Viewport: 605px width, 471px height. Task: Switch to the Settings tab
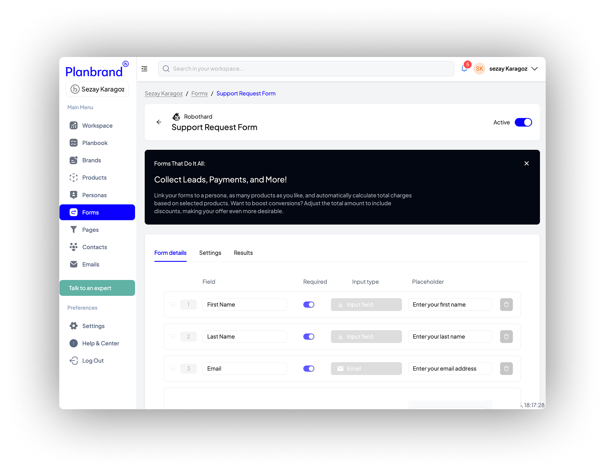point(210,253)
